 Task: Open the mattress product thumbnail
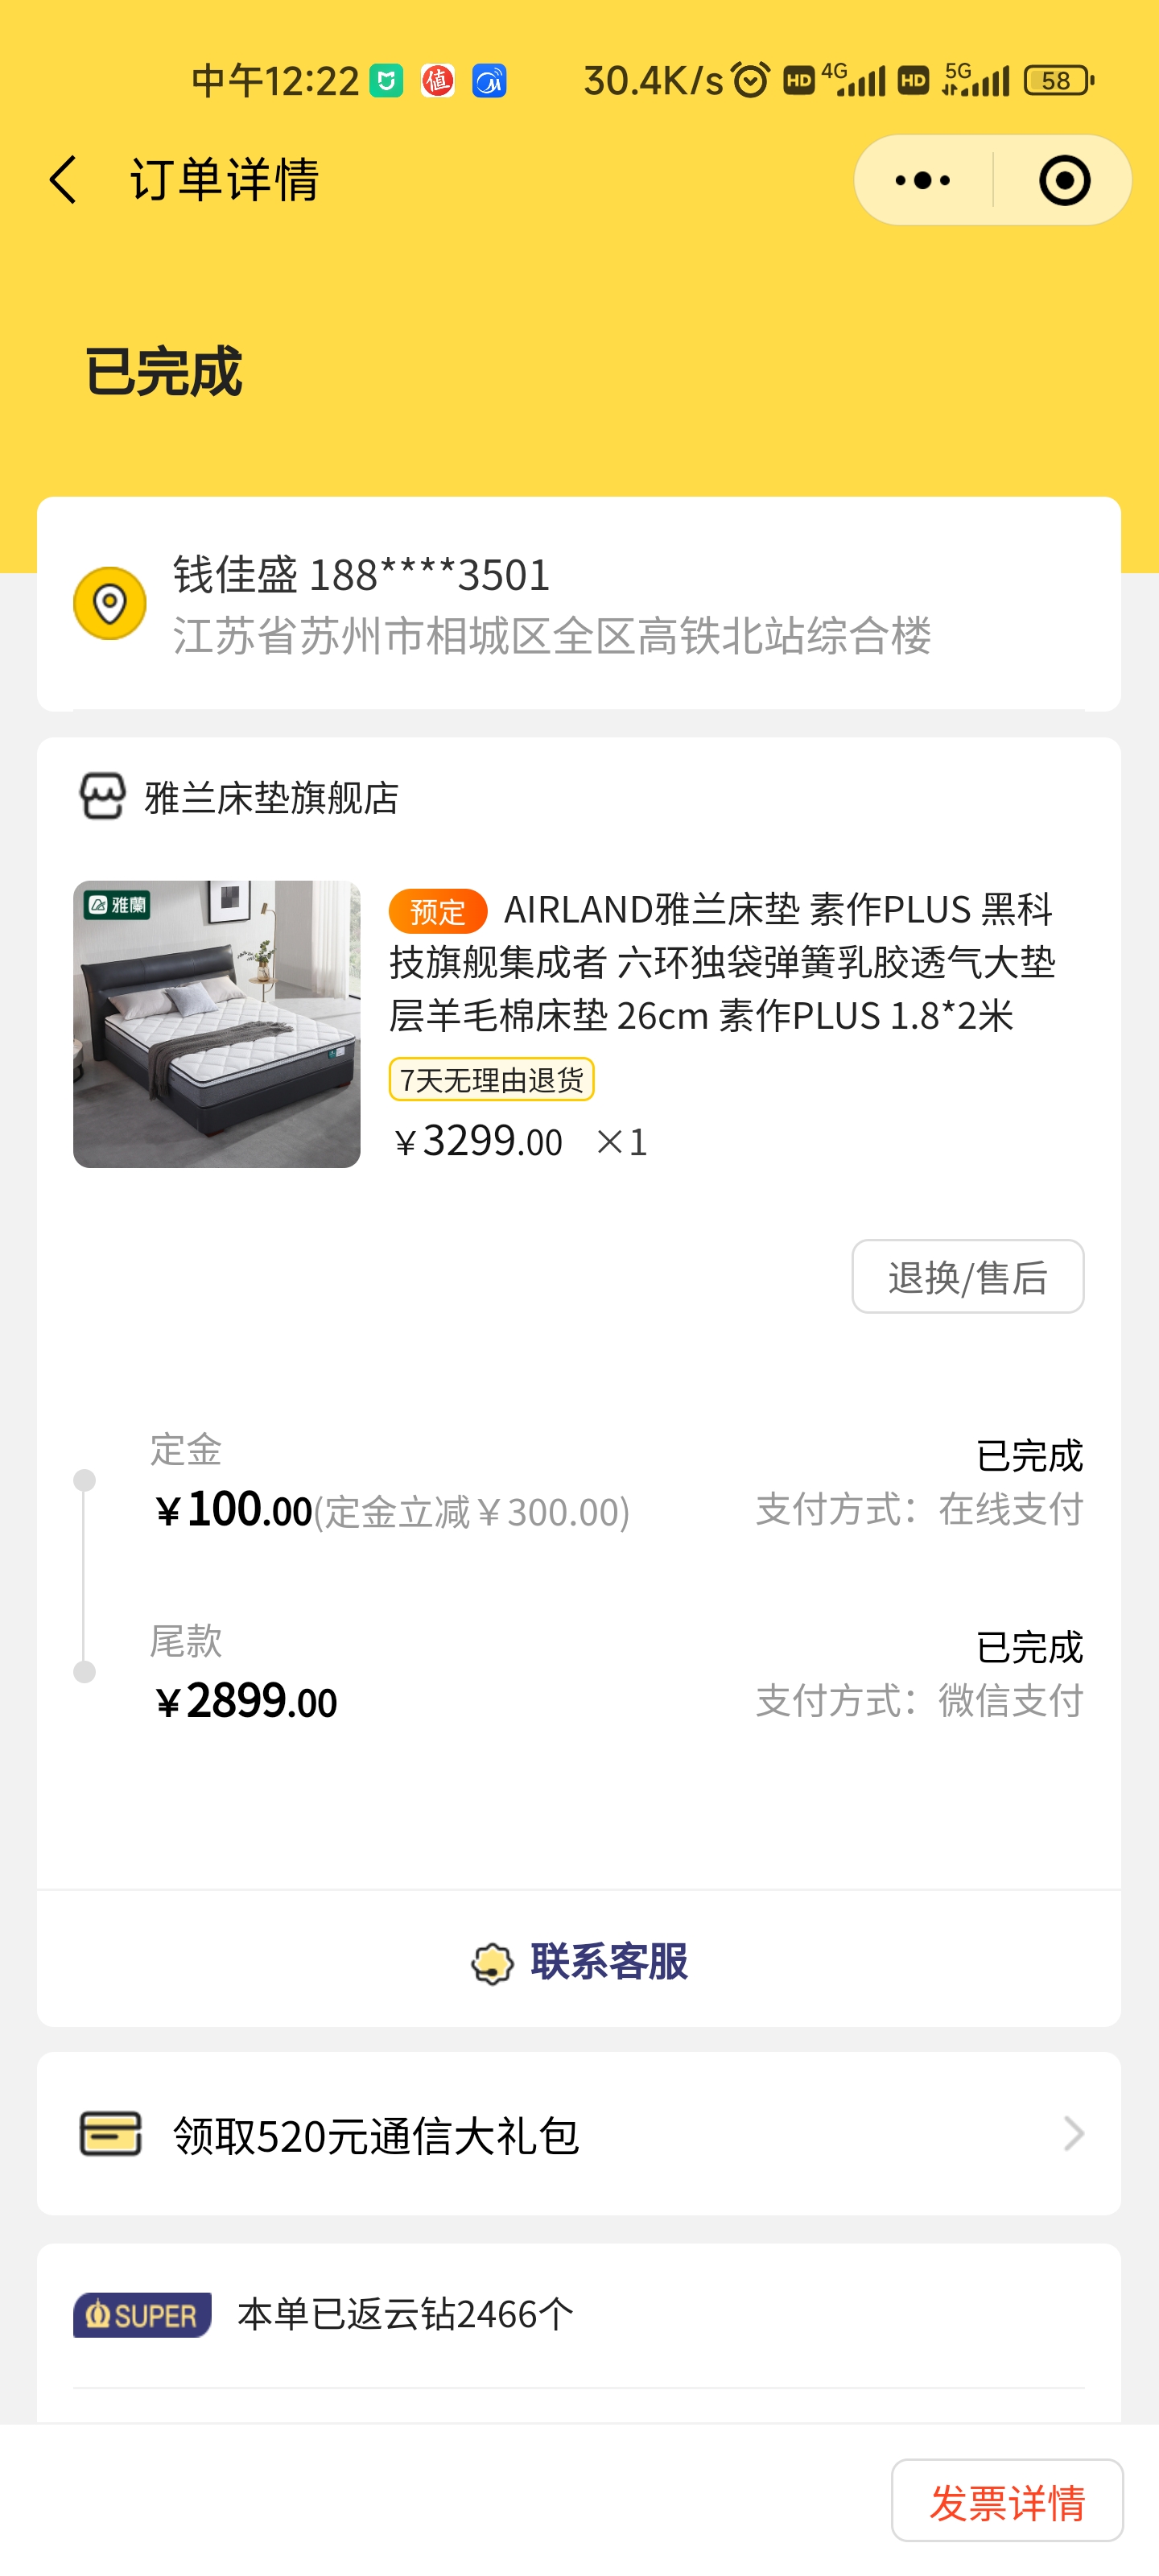(217, 1024)
